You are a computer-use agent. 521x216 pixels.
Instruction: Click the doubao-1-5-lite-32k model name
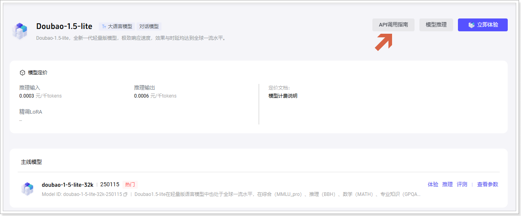click(x=67, y=185)
